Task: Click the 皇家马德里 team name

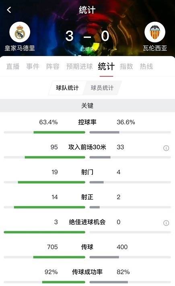Action: (x=20, y=48)
